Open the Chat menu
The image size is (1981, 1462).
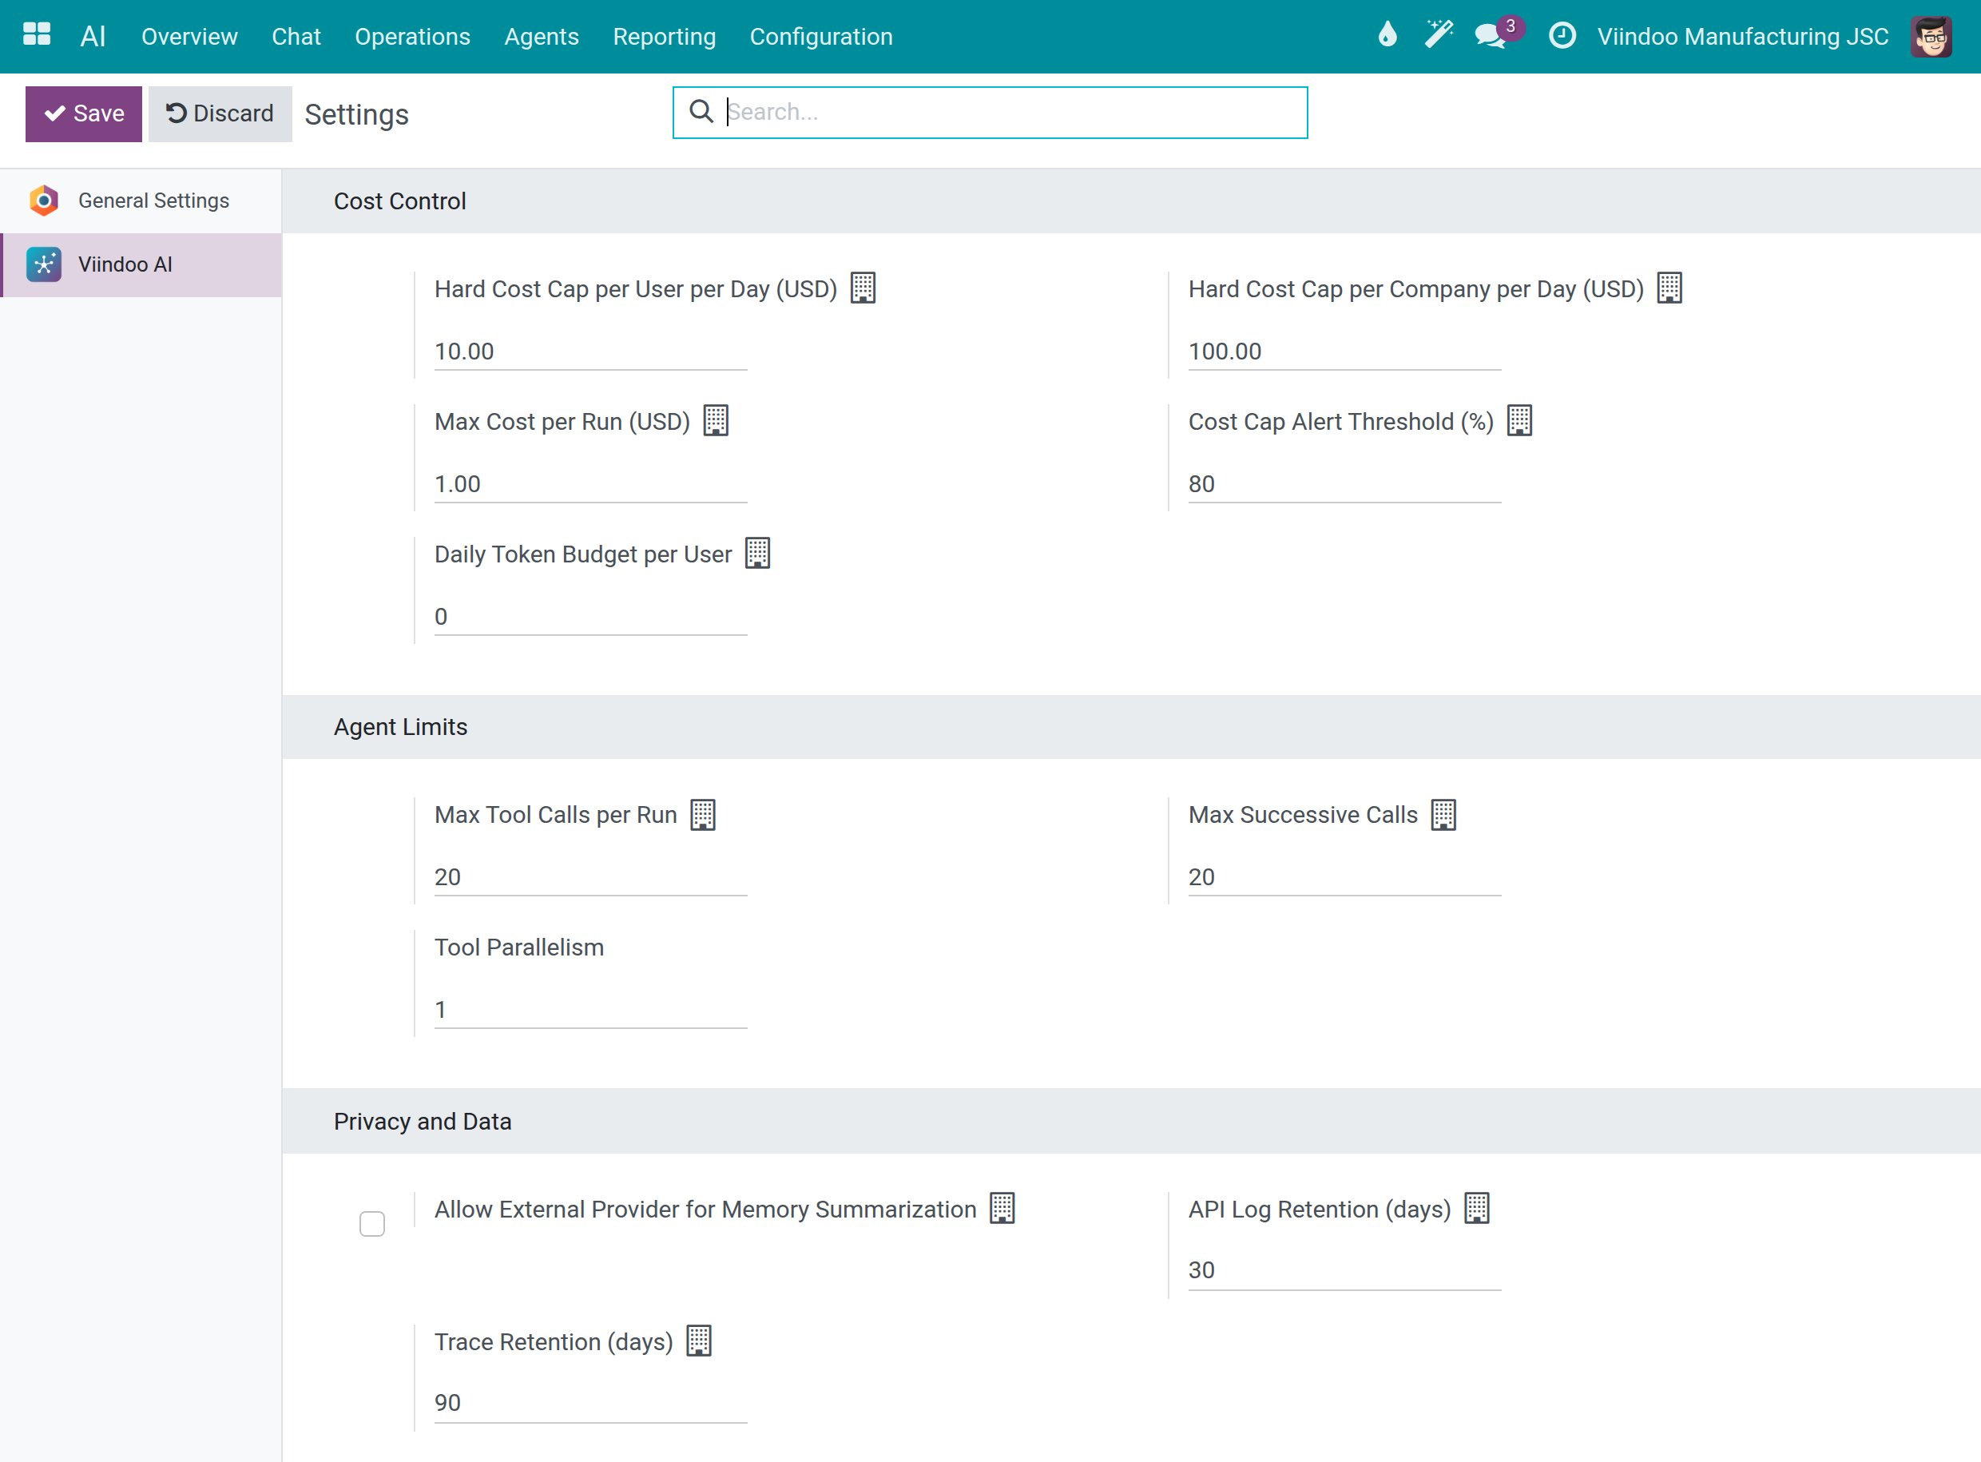(296, 36)
